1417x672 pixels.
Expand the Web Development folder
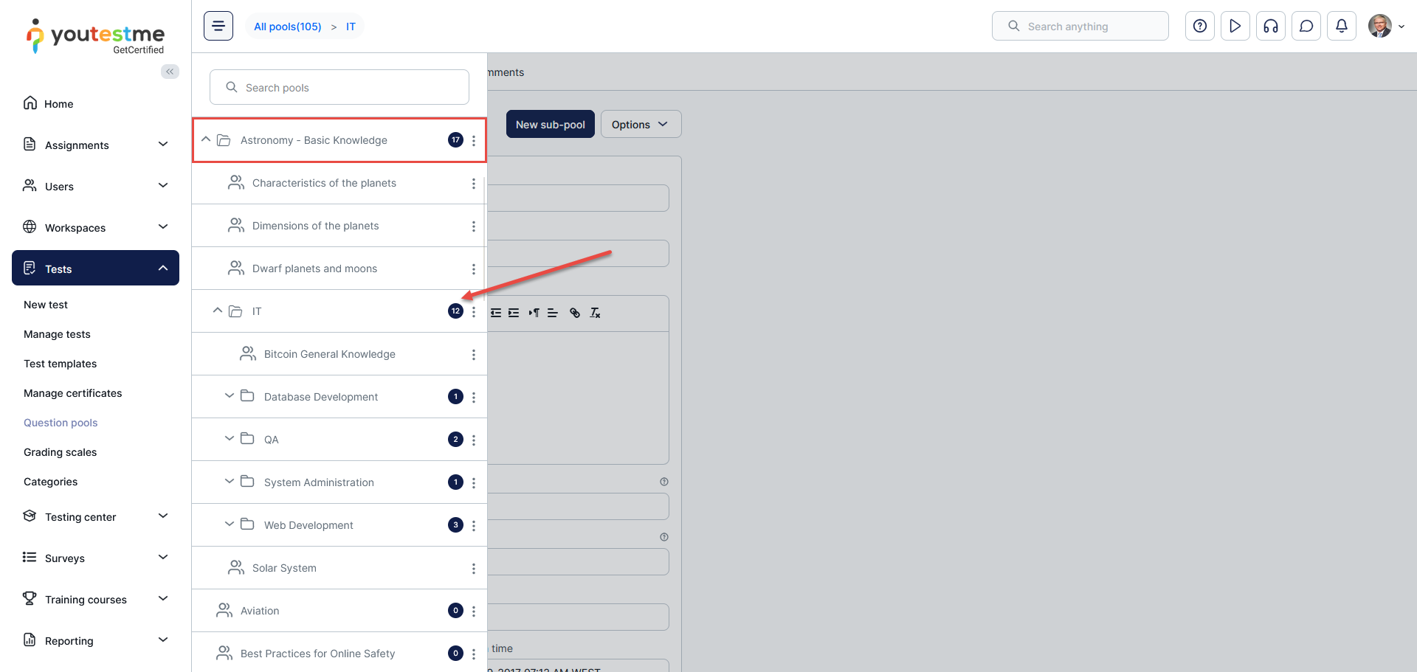(x=230, y=524)
